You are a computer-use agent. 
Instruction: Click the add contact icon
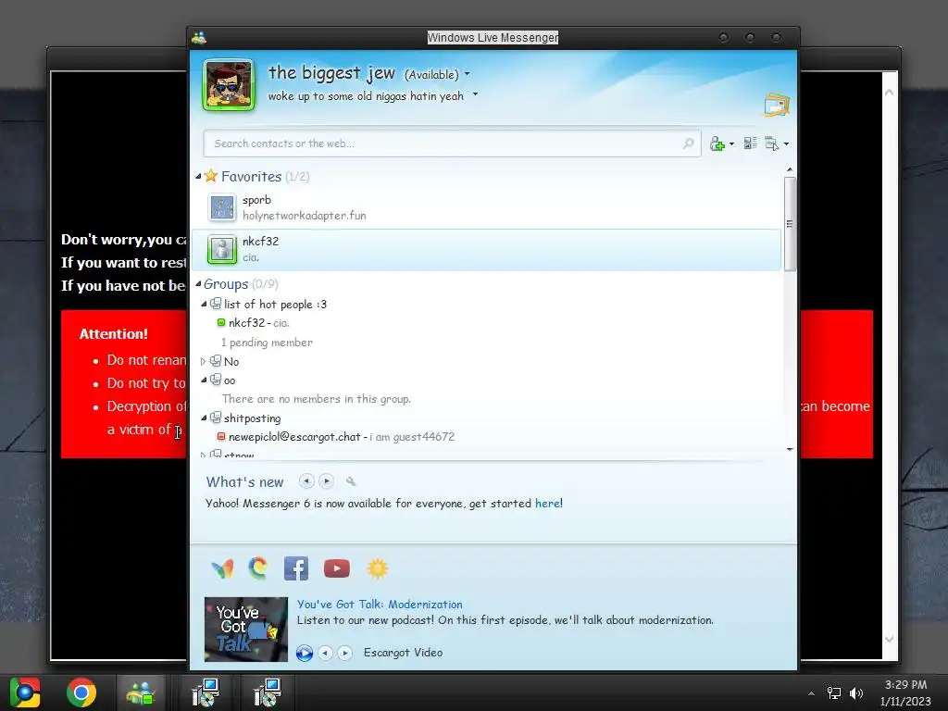[717, 143]
